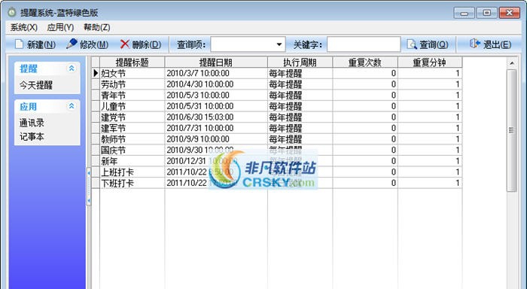Click the 修改(M) edit pen button
This screenshot has width=527, height=289.
87,44
